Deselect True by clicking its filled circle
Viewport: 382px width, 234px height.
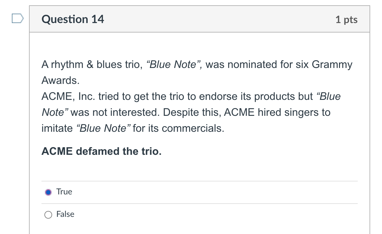click(48, 192)
